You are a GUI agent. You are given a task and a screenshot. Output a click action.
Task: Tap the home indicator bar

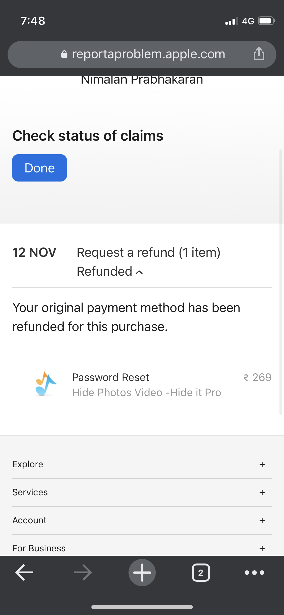(142, 607)
